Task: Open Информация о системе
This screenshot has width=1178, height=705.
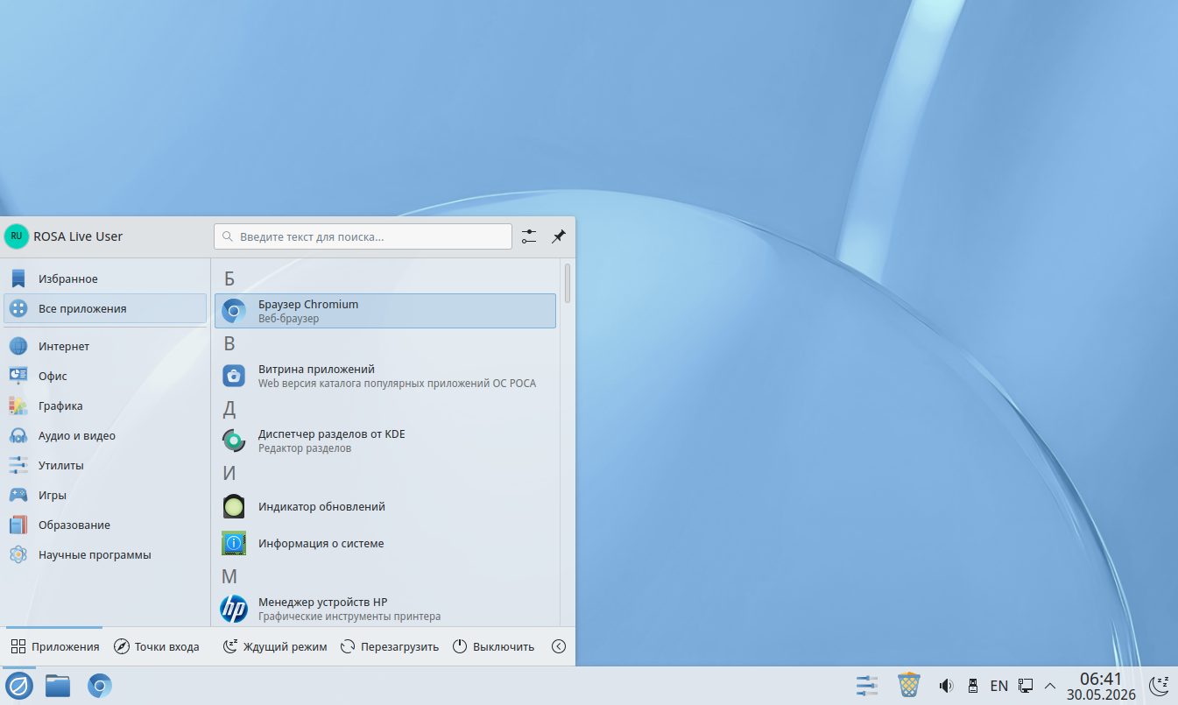Action: coord(385,543)
